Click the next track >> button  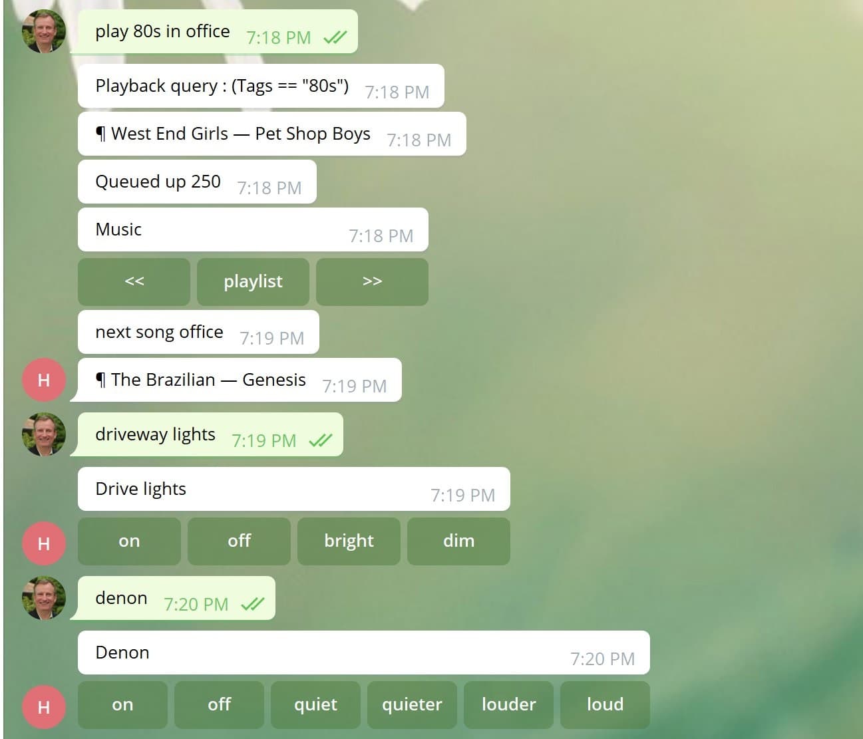pos(372,282)
